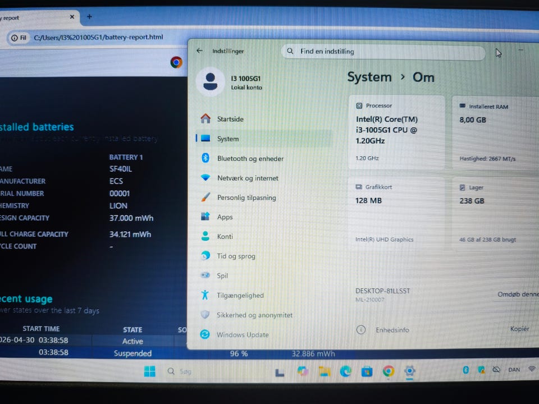Screen dimensions: 539x404
Task: Click device name 'DESKTOP-81LLSST'
Action: [382, 291]
